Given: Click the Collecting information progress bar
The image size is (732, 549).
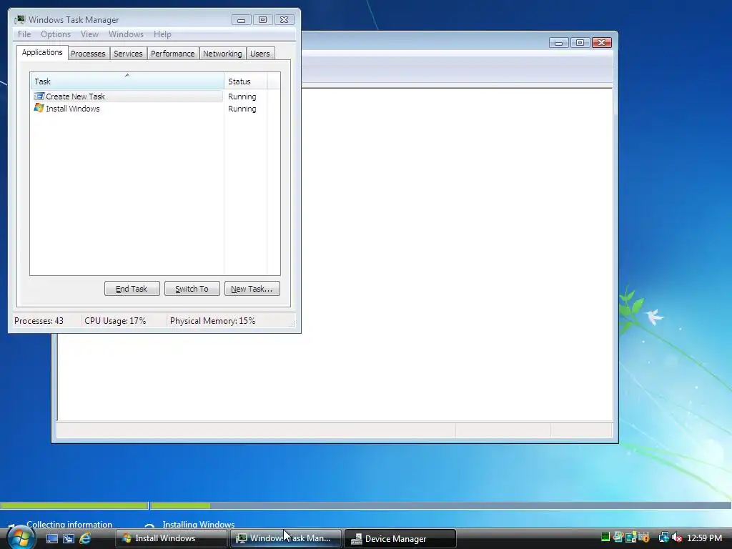Looking at the screenshot, I should click(74, 505).
